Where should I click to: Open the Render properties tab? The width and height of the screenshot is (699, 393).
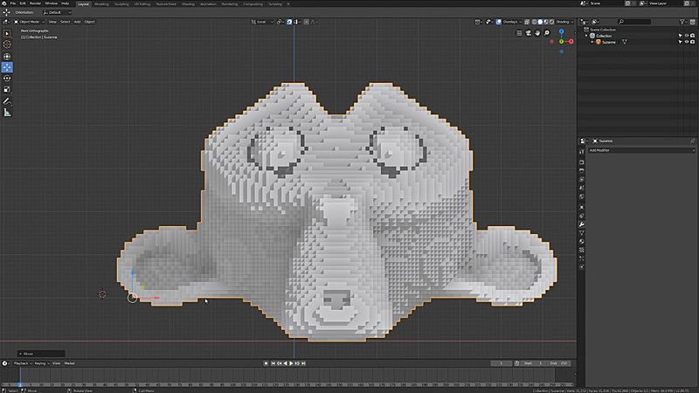point(582,162)
